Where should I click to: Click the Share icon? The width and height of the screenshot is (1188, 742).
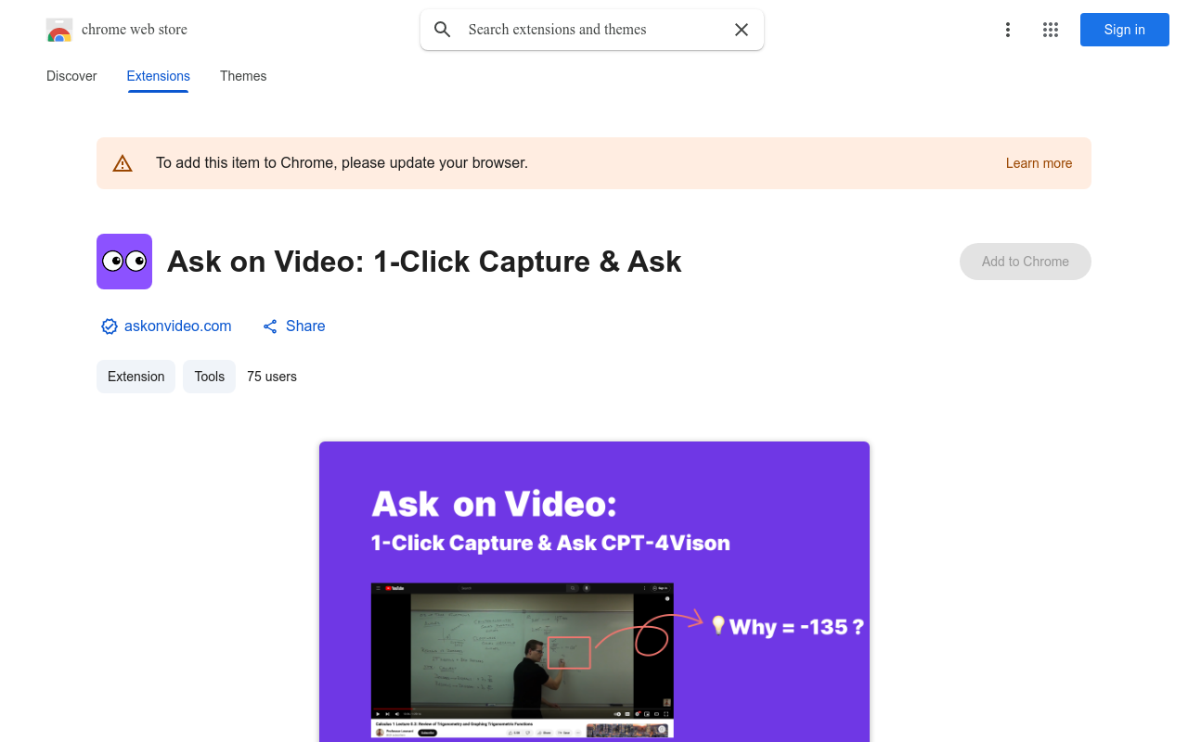click(x=270, y=326)
